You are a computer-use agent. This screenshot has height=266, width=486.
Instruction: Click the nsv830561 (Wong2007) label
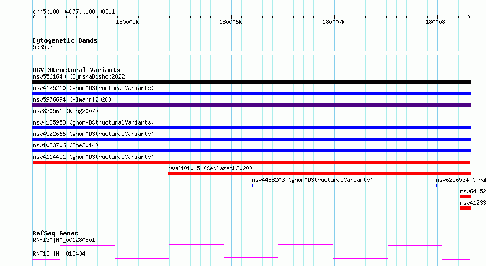point(66,111)
